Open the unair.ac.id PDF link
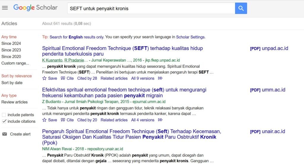This screenshot has height=164, width=304. click(267, 131)
